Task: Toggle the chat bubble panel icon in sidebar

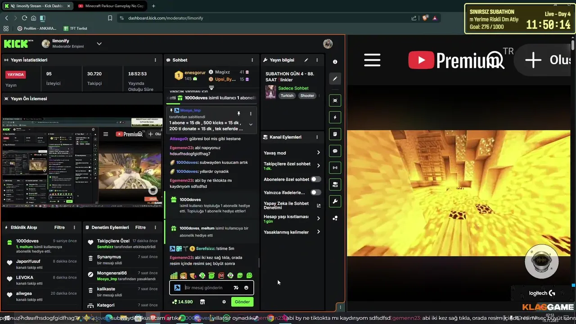Action: coord(335,151)
